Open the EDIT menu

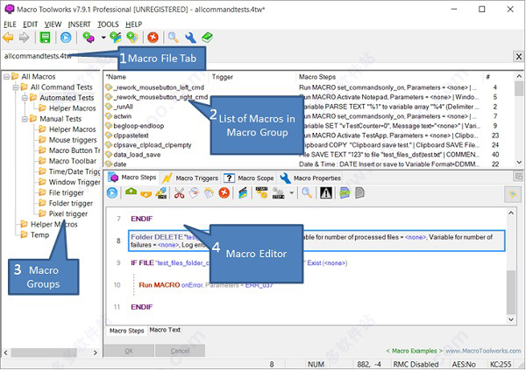[30, 24]
